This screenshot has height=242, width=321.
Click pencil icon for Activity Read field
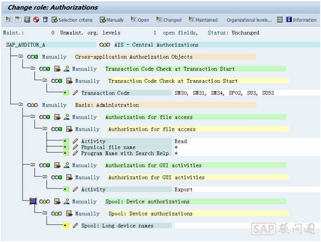(75, 141)
